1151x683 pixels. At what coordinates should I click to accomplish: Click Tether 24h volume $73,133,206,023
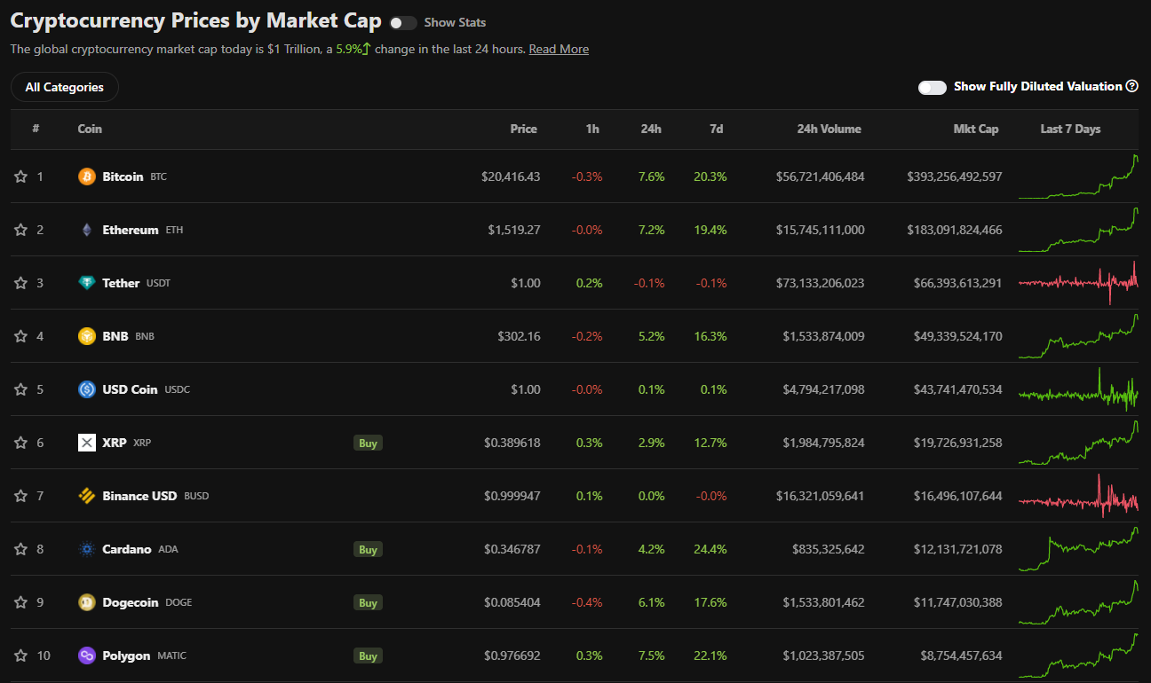pos(820,283)
